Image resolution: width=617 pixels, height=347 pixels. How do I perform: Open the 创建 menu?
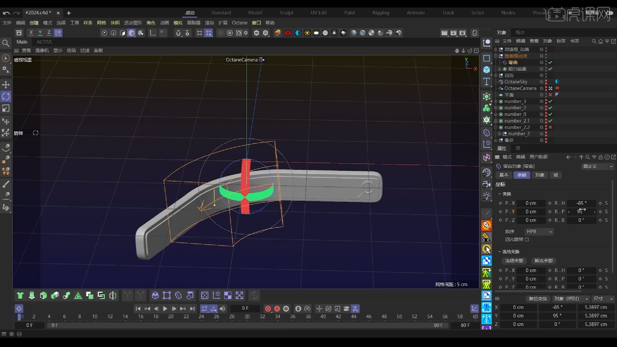(x=34, y=23)
